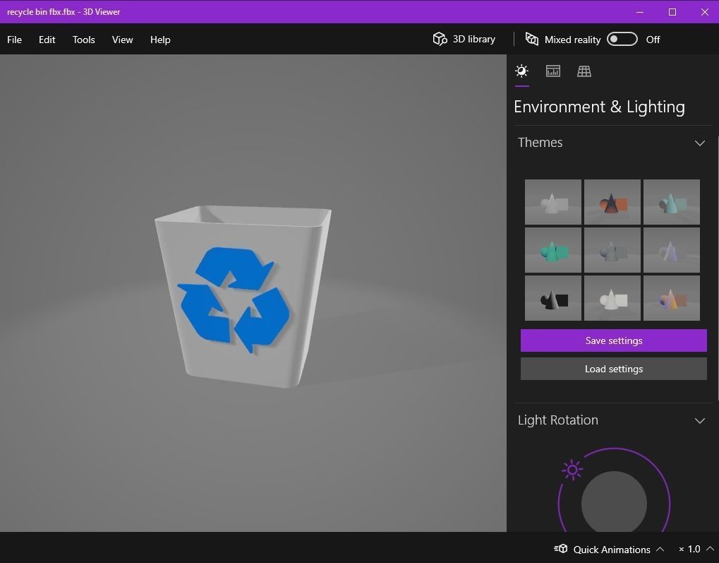The height and width of the screenshot is (563, 719).
Task: Open the Help menu
Action: tap(160, 40)
